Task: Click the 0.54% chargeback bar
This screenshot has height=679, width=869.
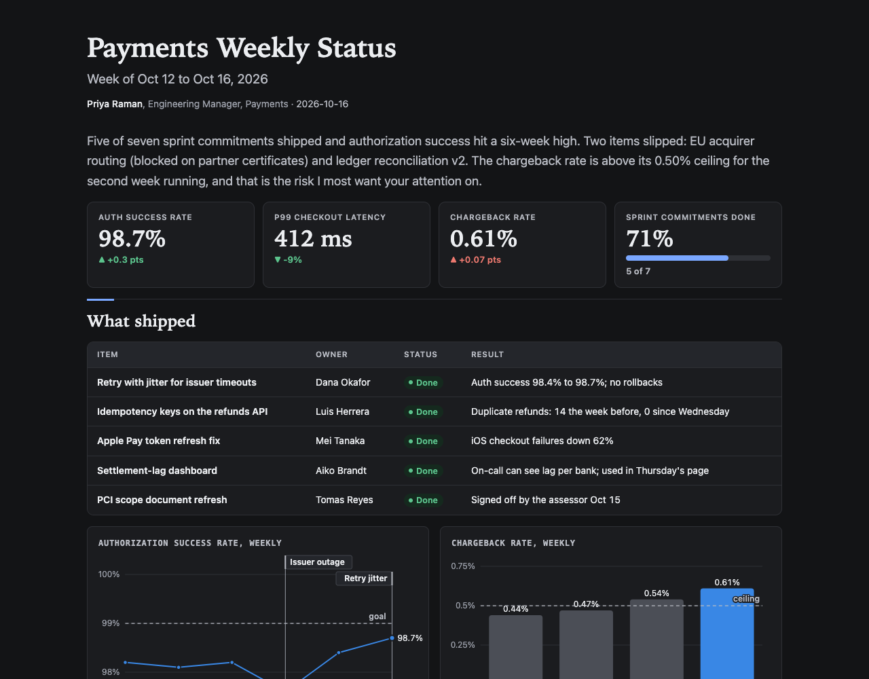Action: tap(657, 639)
